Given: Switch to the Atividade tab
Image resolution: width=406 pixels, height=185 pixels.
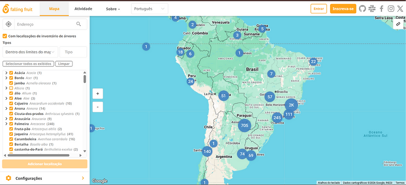Looking at the screenshot, I should click(x=83, y=9).
